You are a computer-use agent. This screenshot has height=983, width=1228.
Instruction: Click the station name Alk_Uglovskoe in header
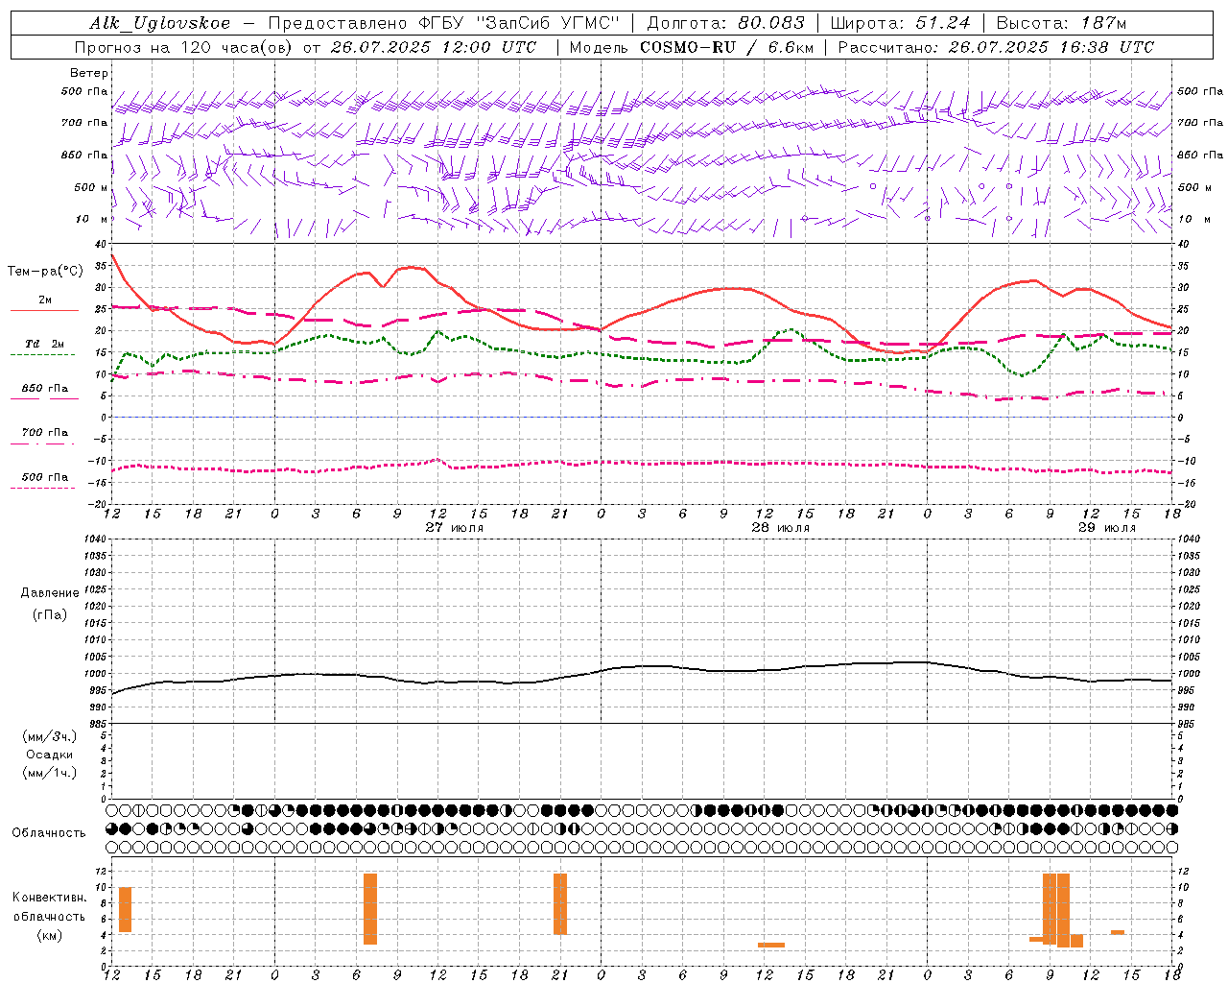tap(160, 23)
